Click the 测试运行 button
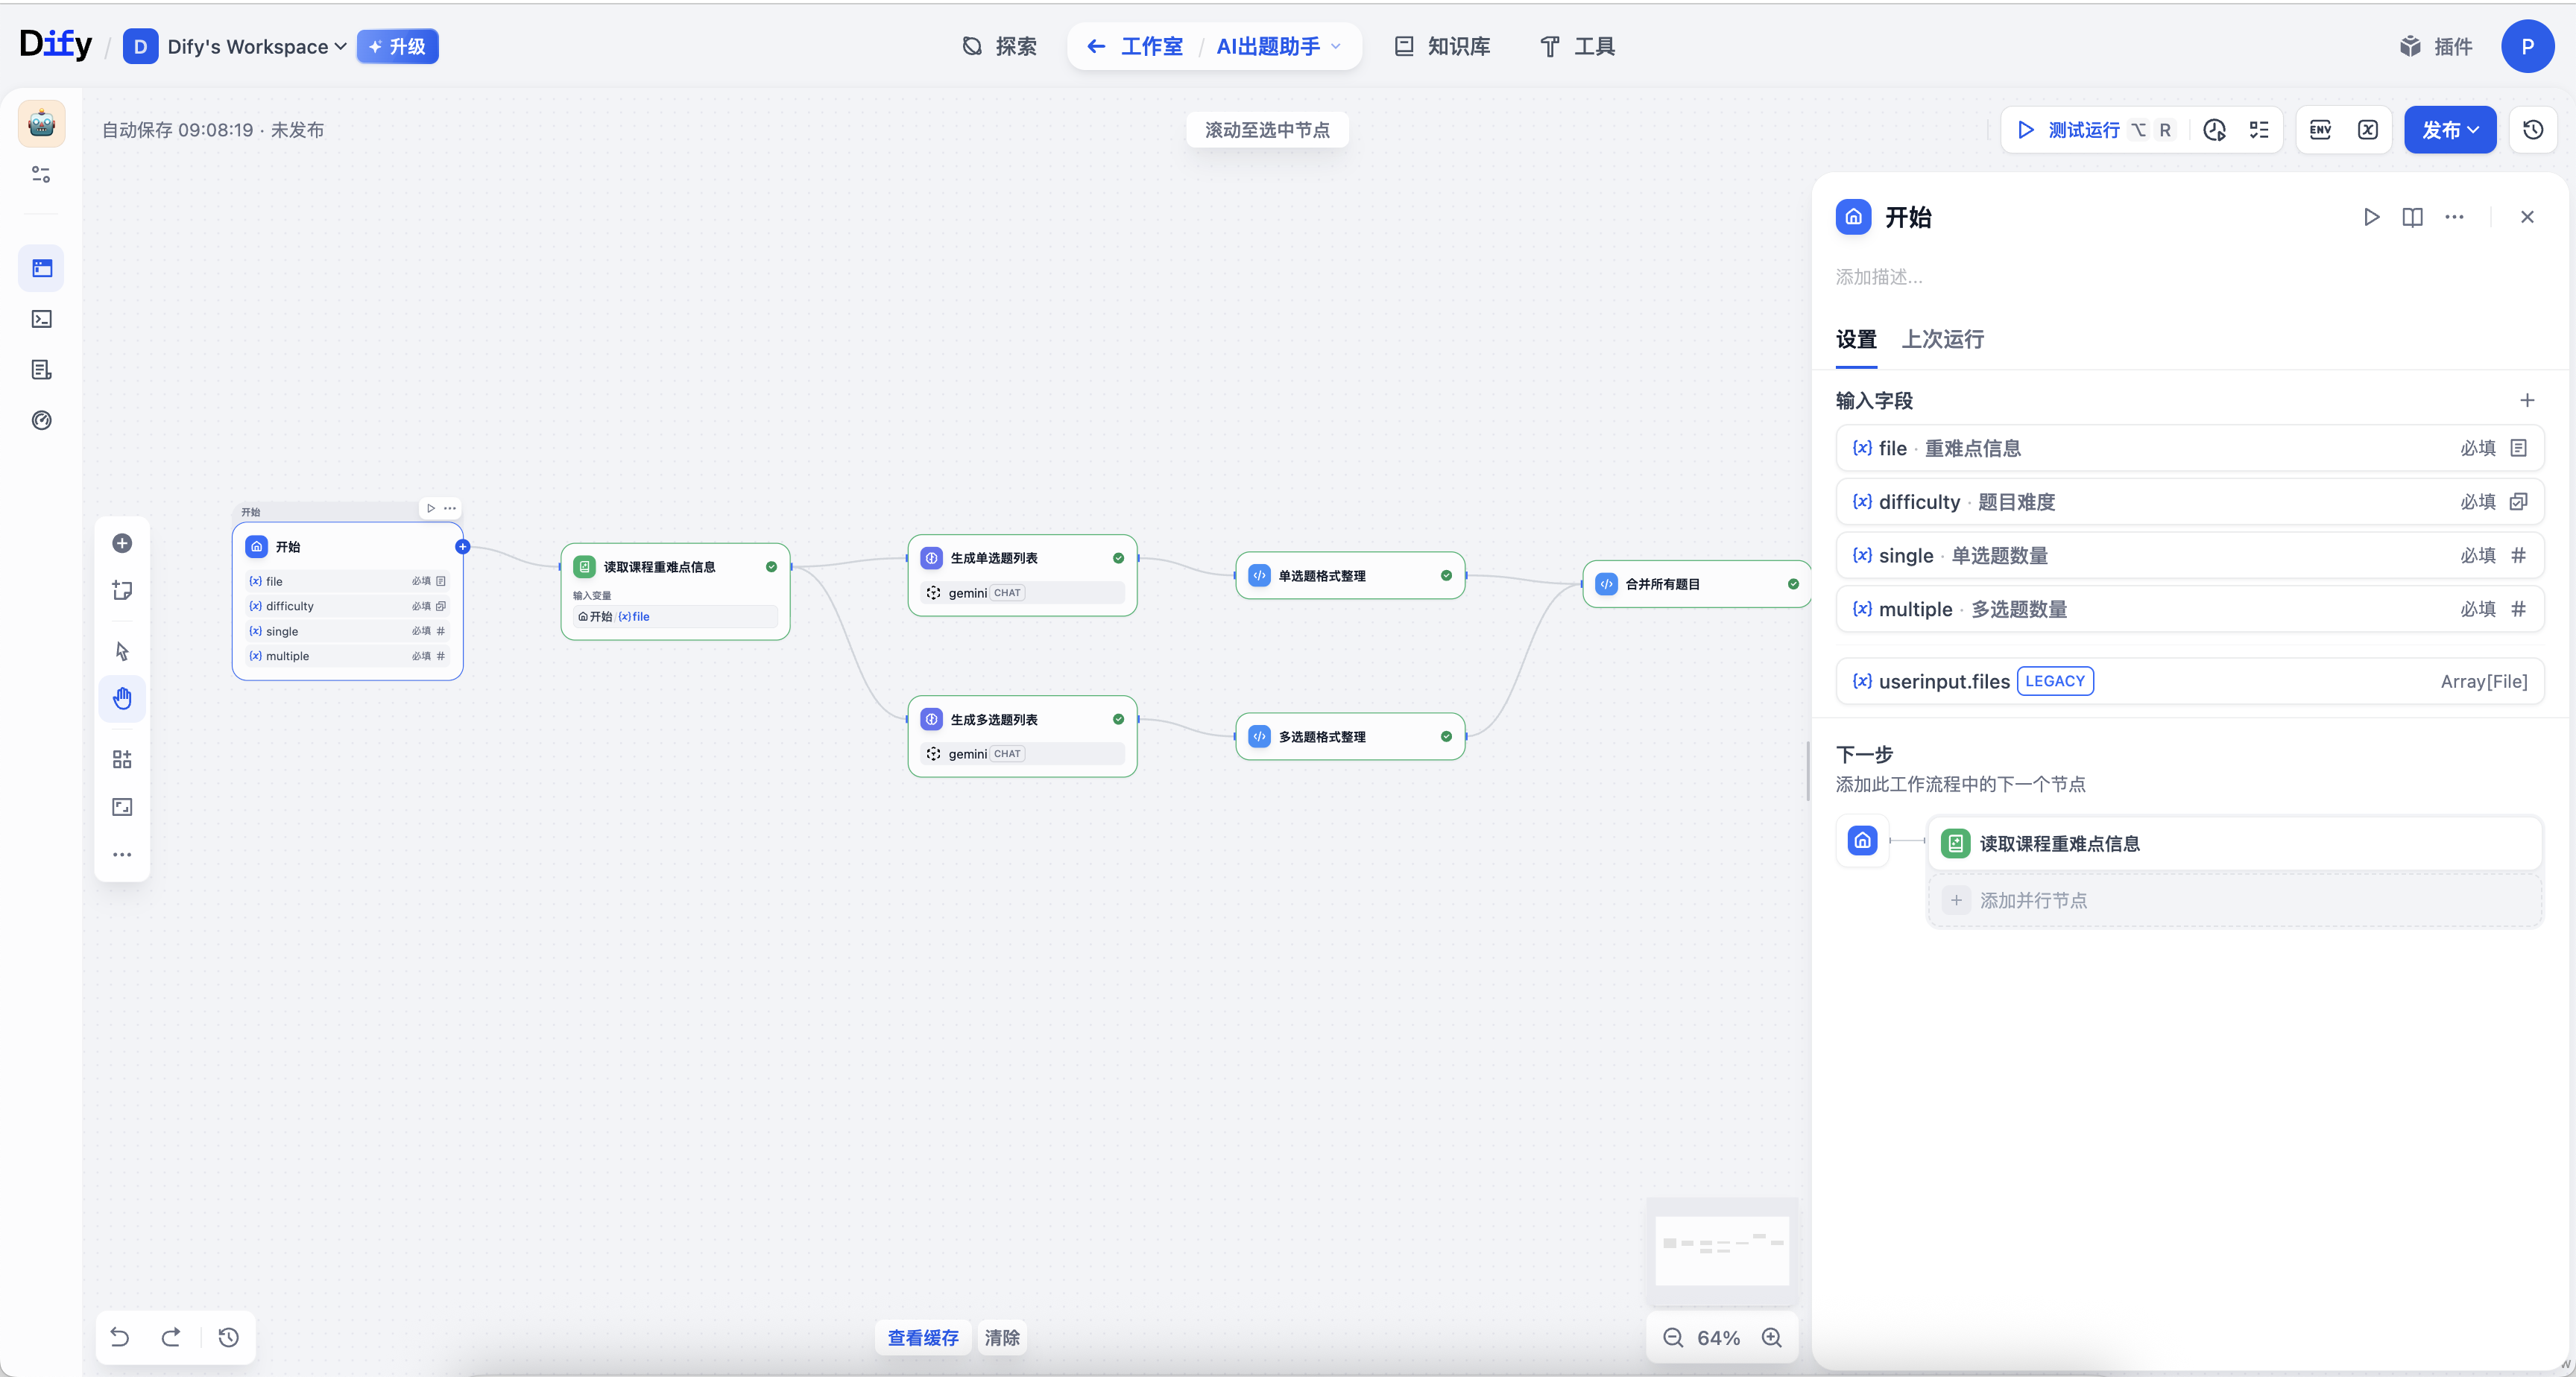Screen dimensions: 2576x1377 click(x=2069, y=130)
